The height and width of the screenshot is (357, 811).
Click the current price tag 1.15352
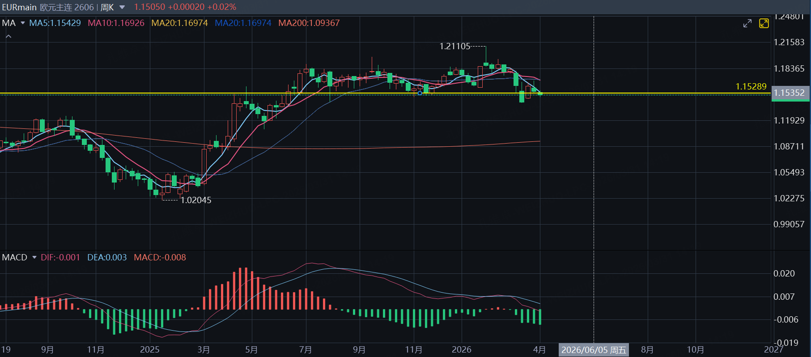(x=790, y=93)
